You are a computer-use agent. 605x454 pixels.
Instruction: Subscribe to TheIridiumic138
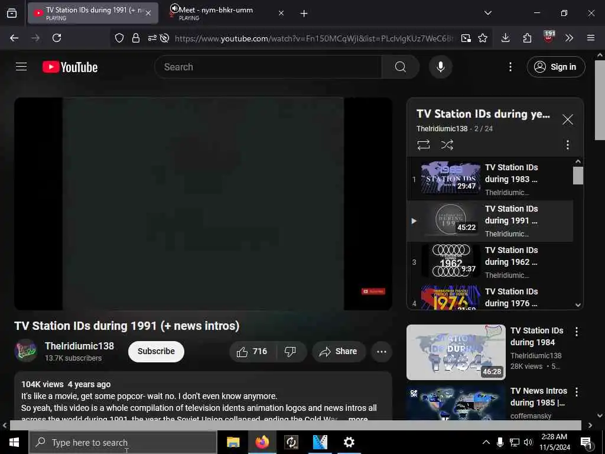point(156,351)
